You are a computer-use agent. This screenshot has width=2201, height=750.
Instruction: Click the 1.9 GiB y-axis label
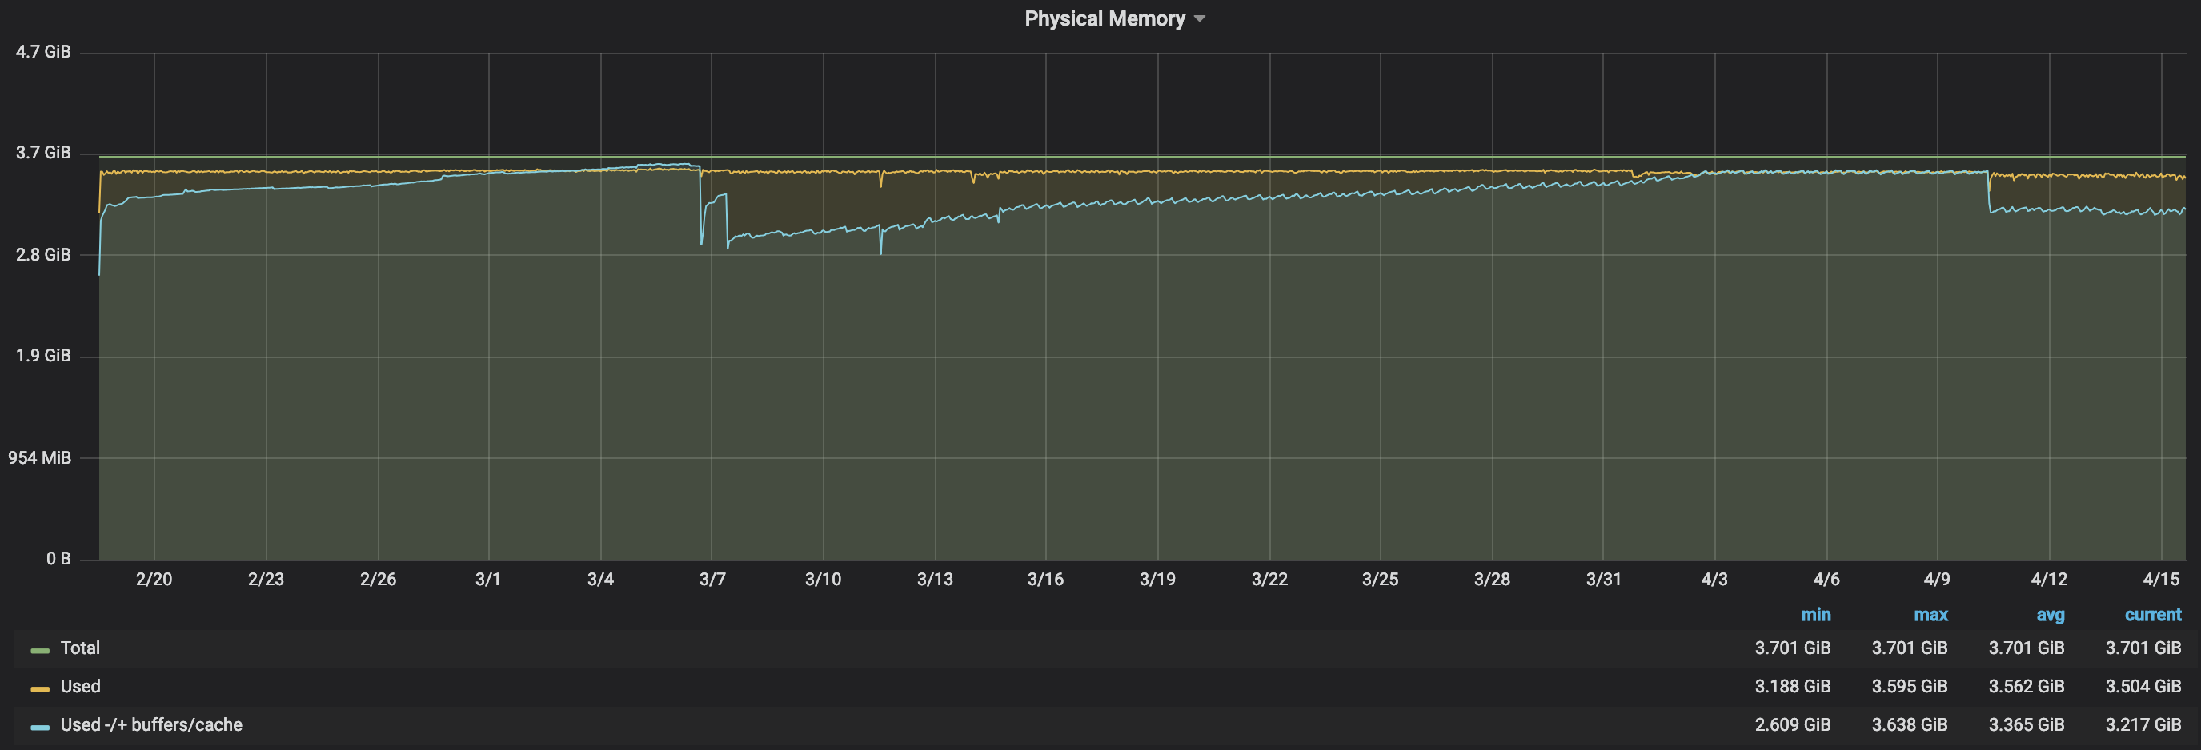[x=42, y=356]
